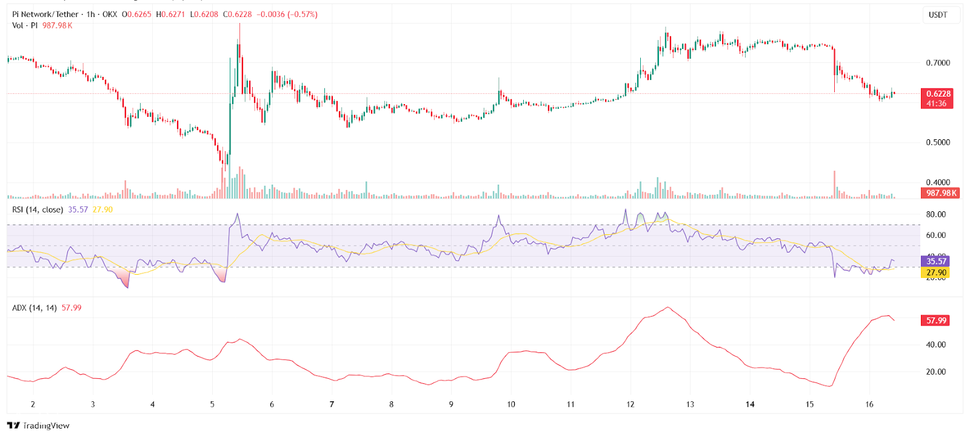Select the RSI (14, close) indicator legend
This screenshot has width=970, height=437.
(x=38, y=209)
